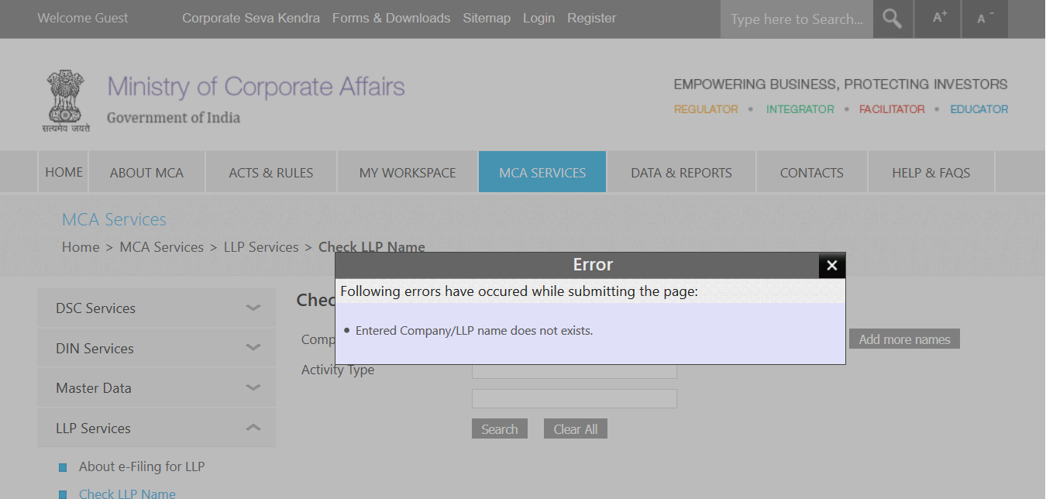Screen dimensions: 1046x499
Task: Go to Home in breadcrumb
Action: coord(81,247)
